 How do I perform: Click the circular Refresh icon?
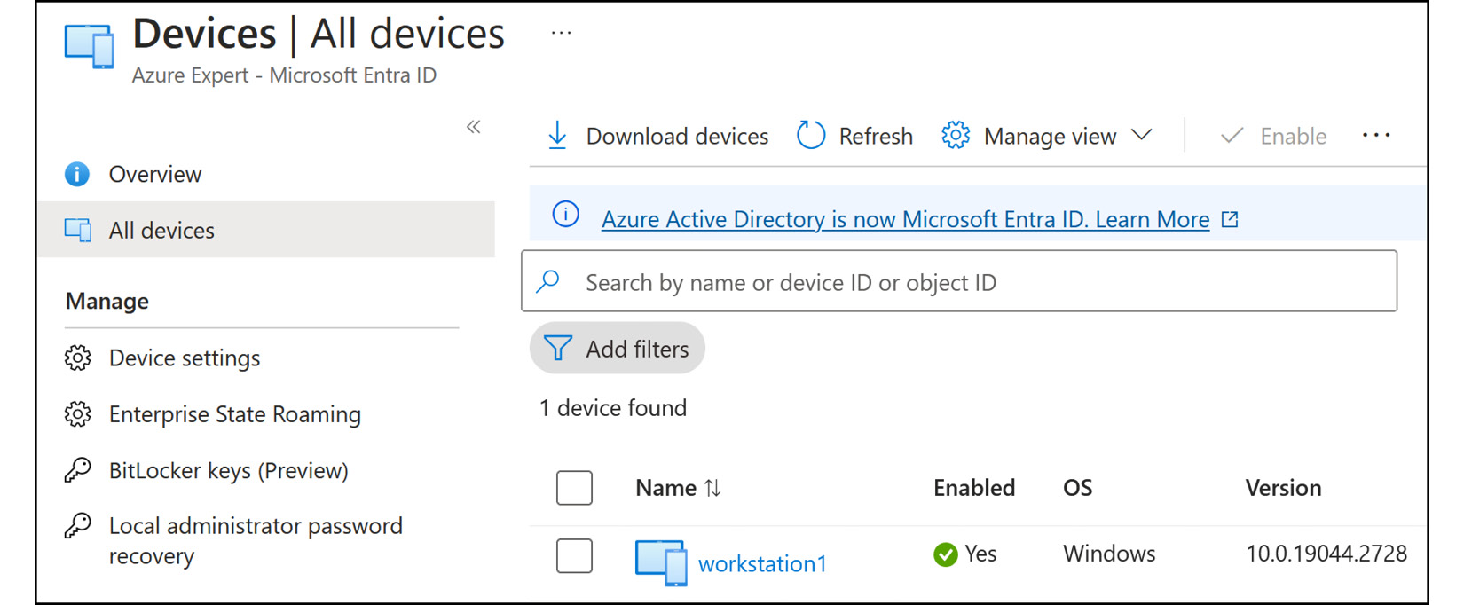click(811, 136)
